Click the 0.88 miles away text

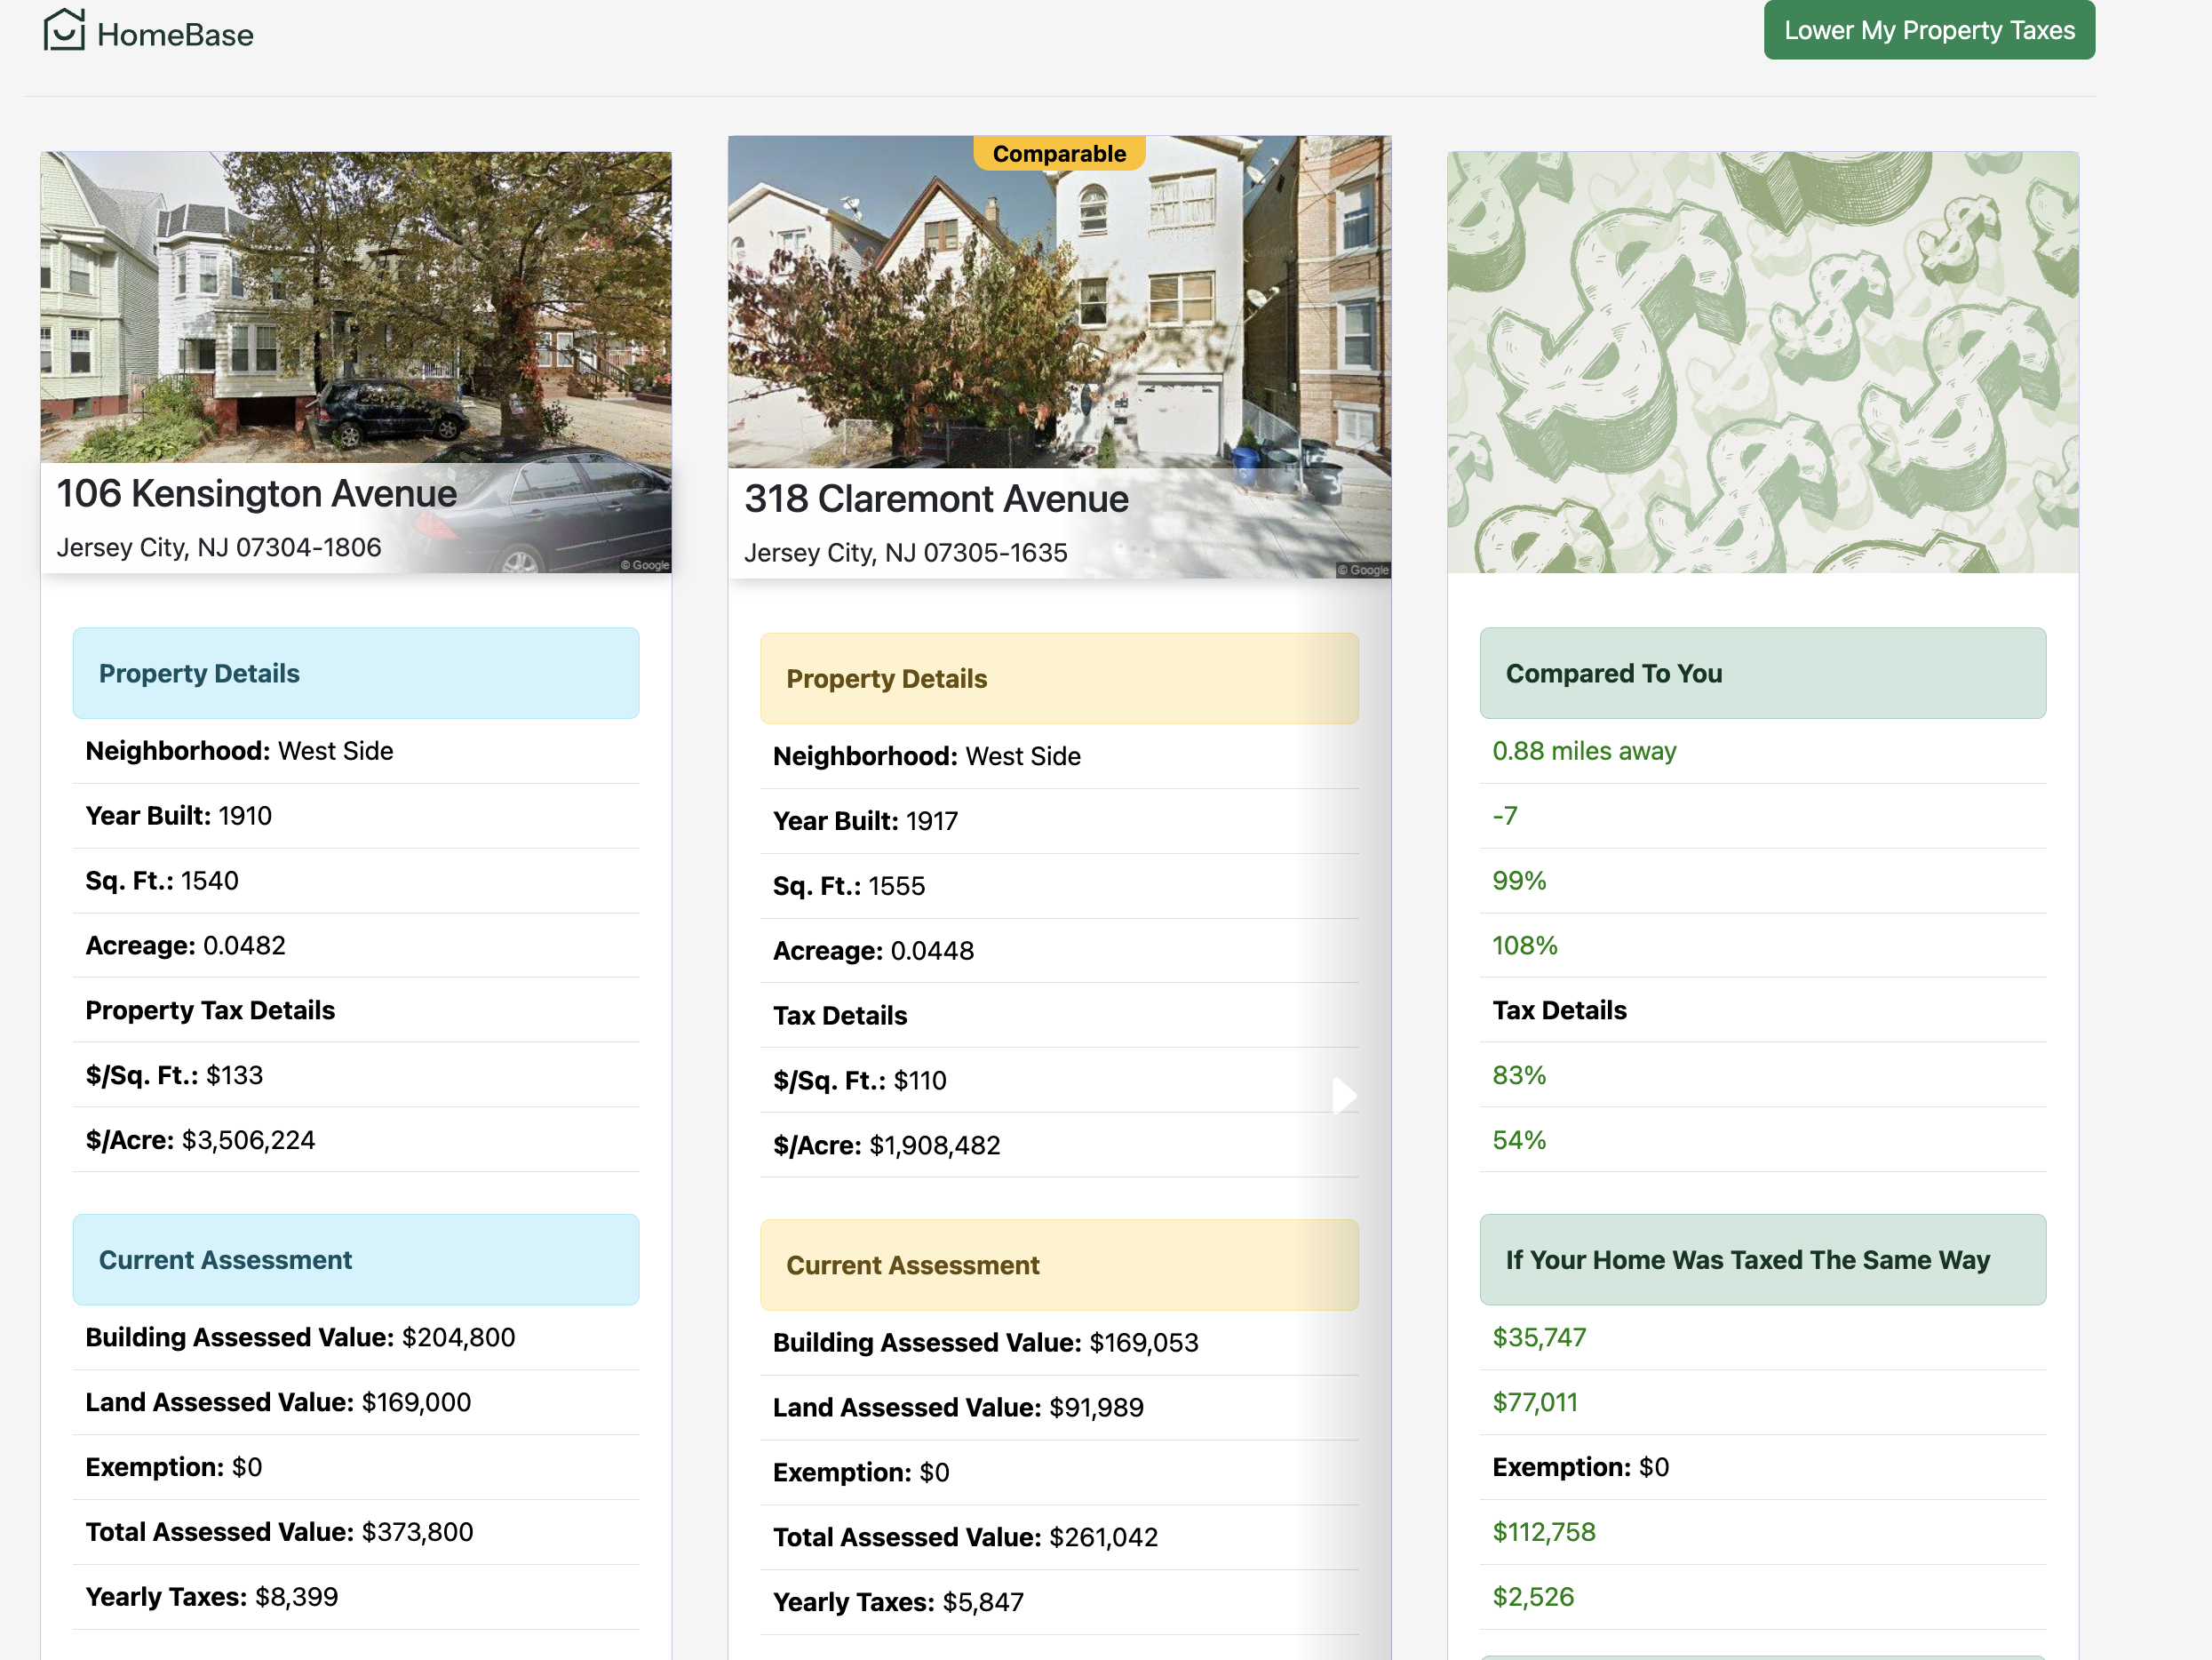pyautogui.click(x=1584, y=750)
